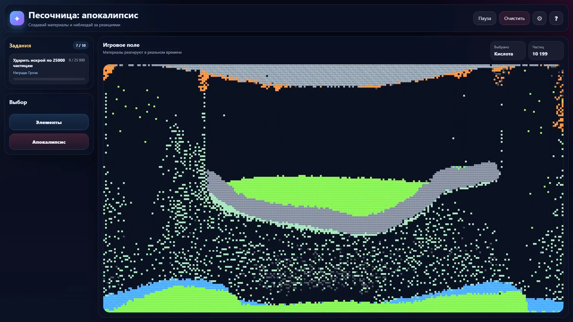Click the 0 / 25 000 progress text
The width and height of the screenshot is (573, 322).
(77, 60)
